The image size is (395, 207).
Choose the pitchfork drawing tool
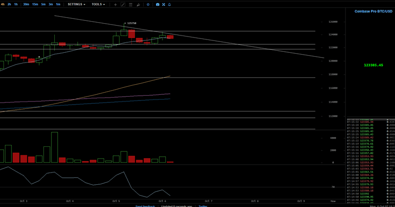138,4
